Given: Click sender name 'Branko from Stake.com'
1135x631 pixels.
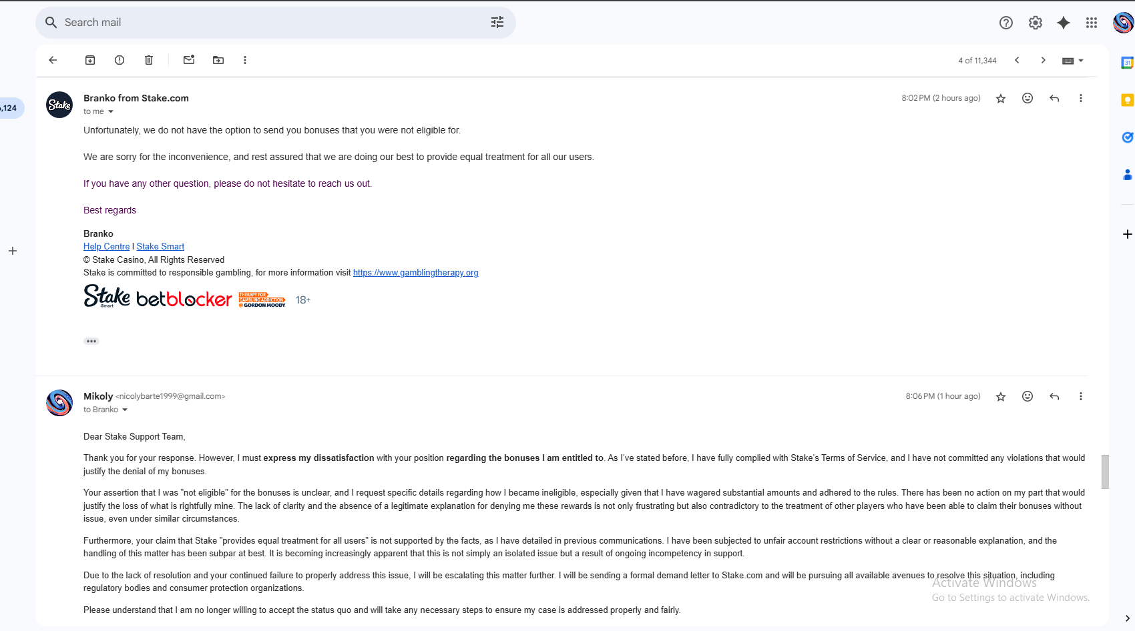Looking at the screenshot, I should (136, 98).
